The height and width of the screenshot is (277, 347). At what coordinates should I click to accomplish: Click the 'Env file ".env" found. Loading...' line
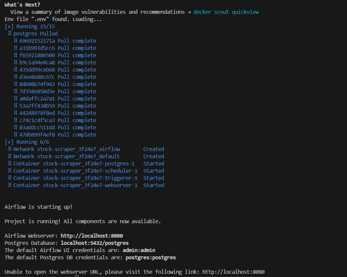[53, 19]
